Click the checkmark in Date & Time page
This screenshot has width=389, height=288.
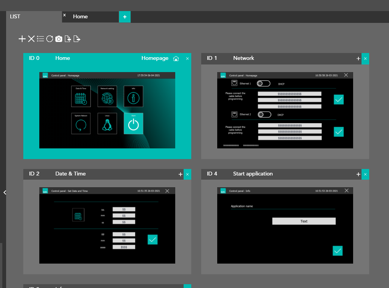coord(152,240)
